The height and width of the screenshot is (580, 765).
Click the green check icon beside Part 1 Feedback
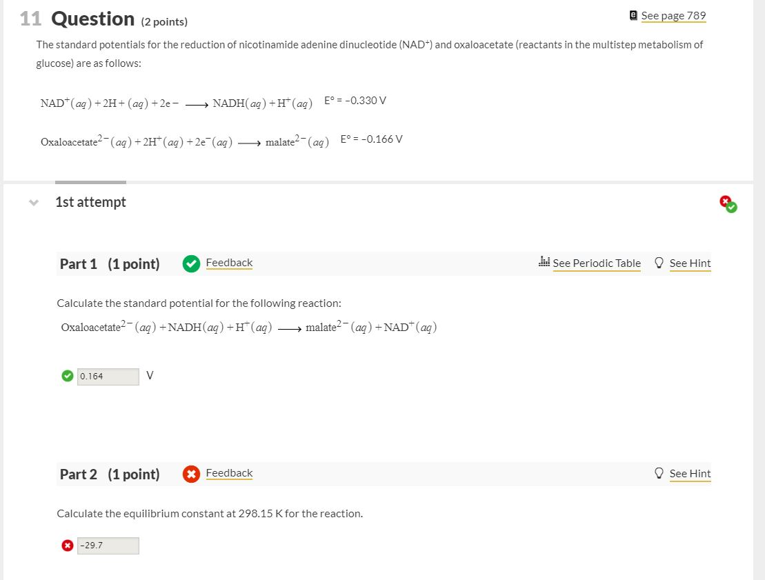pyautogui.click(x=191, y=263)
